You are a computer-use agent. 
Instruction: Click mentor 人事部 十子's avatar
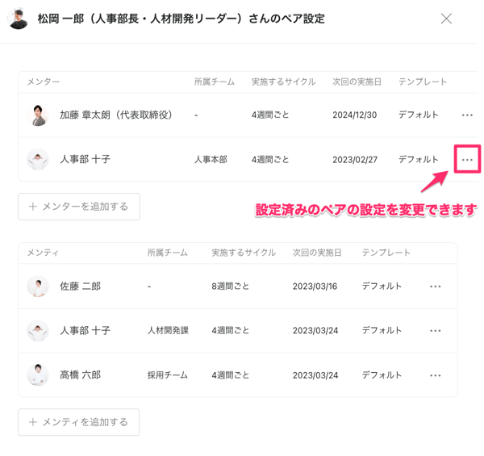(38, 160)
